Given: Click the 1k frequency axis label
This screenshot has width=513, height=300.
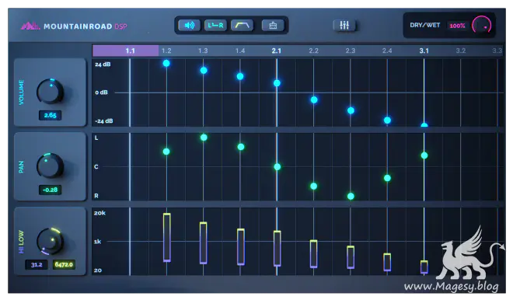Looking at the screenshot, I should coord(97,242).
